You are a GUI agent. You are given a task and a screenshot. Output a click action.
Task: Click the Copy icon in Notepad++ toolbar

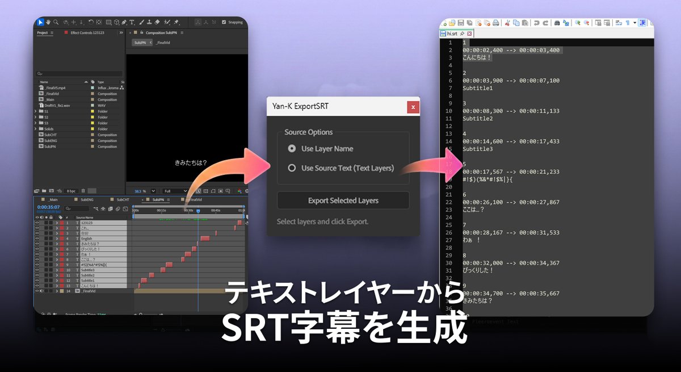click(x=516, y=23)
